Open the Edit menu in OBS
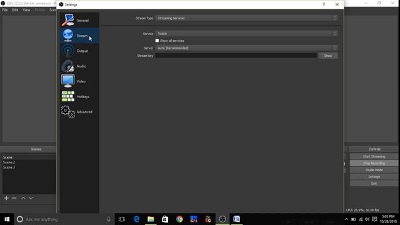 click(x=15, y=10)
